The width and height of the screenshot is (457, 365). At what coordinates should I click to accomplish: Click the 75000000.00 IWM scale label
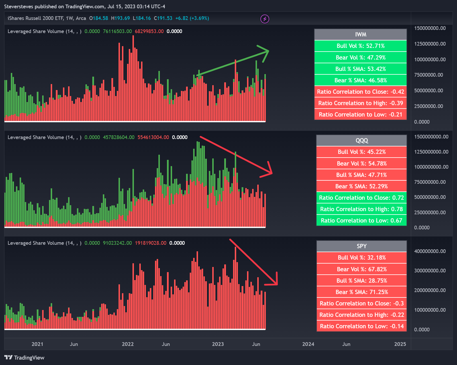click(429, 75)
